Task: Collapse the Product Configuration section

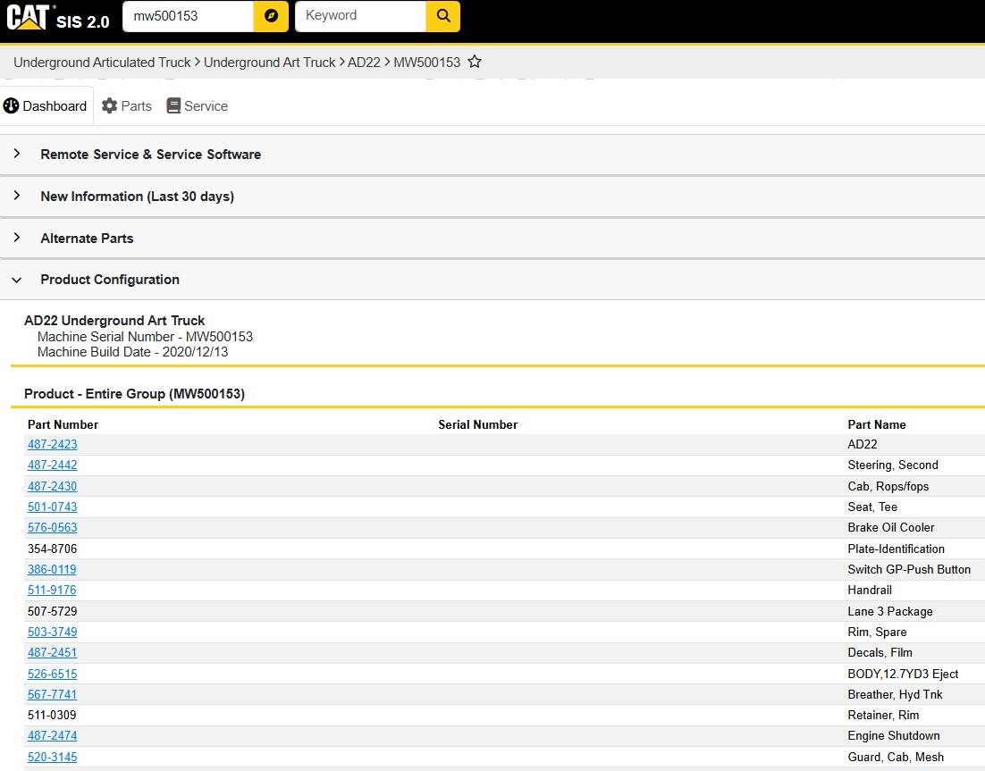Action: tap(492, 280)
